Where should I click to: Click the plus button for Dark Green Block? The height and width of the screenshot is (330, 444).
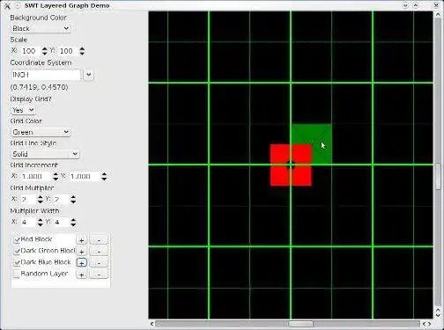pyautogui.click(x=82, y=252)
